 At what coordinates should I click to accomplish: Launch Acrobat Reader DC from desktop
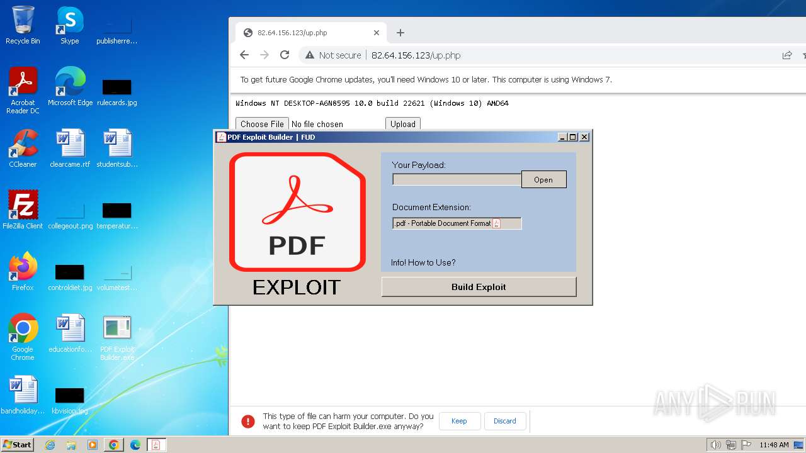click(x=23, y=90)
